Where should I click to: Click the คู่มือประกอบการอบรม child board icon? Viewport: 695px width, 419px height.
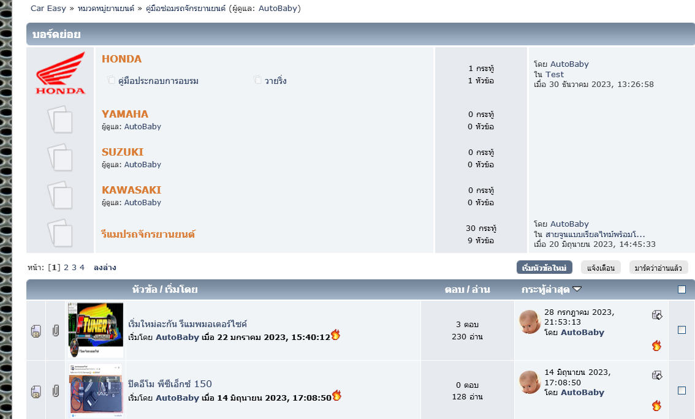(110, 80)
